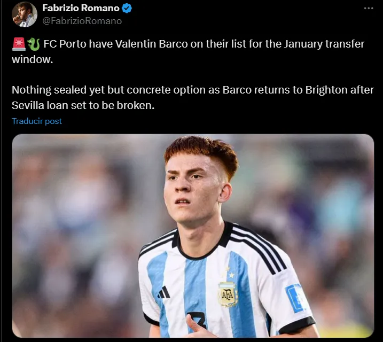The width and height of the screenshot is (383, 342).
Task: Click the red siren emoji
Action: pyautogui.click(x=19, y=44)
